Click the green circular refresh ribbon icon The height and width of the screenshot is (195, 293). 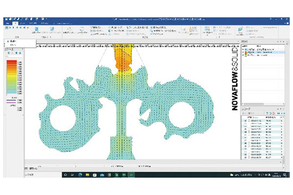tap(69, 29)
